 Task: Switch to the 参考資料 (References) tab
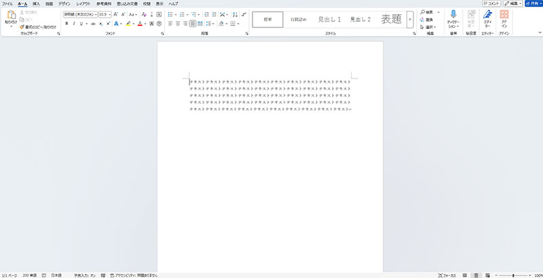point(103,4)
